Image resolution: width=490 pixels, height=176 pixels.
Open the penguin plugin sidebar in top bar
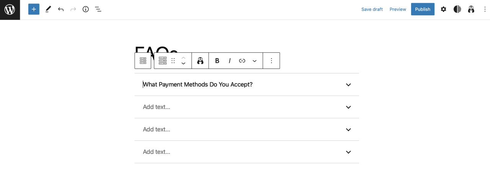coord(471,9)
